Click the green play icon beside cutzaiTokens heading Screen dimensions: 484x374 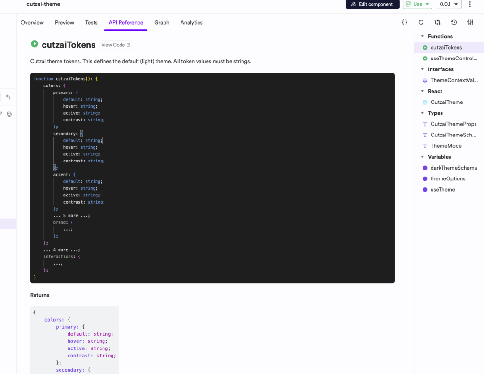coord(35,44)
